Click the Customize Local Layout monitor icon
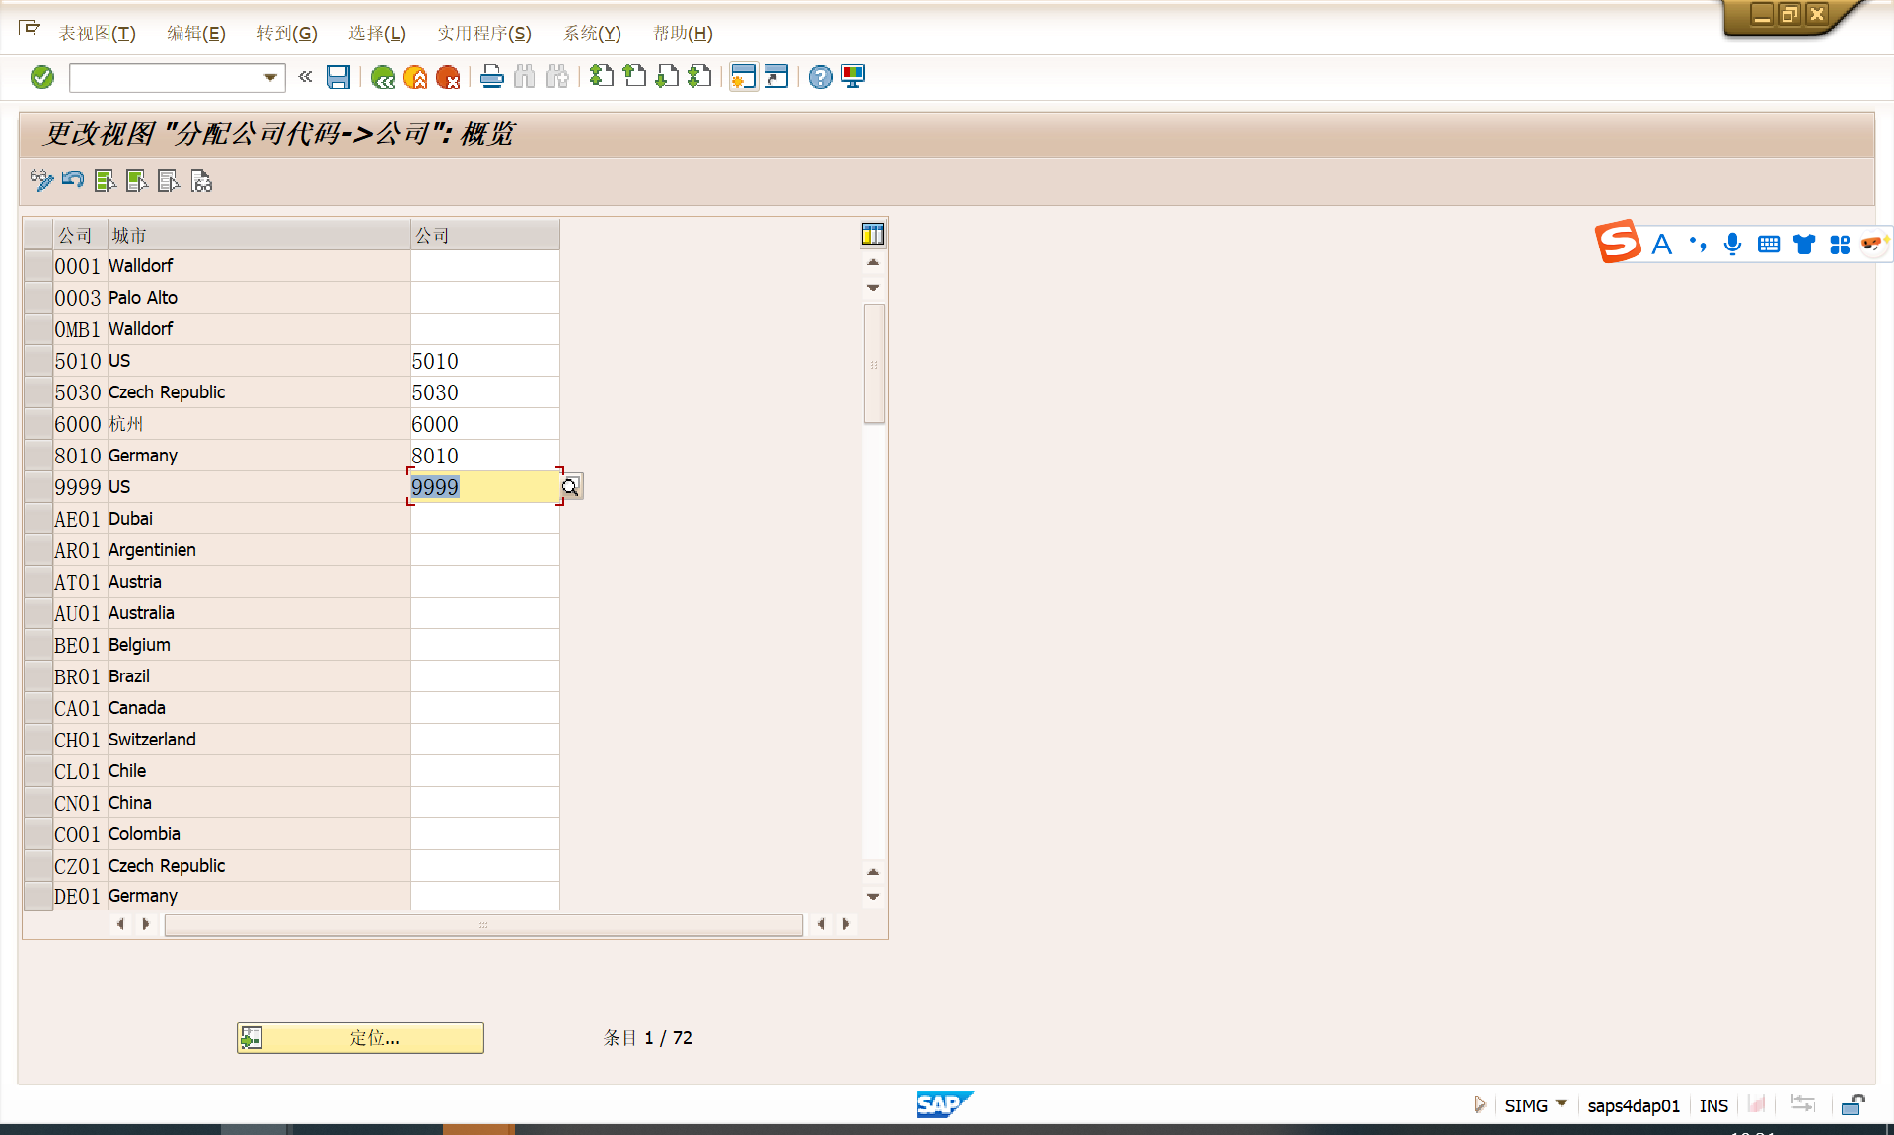The image size is (1894, 1135). [853, 77]
